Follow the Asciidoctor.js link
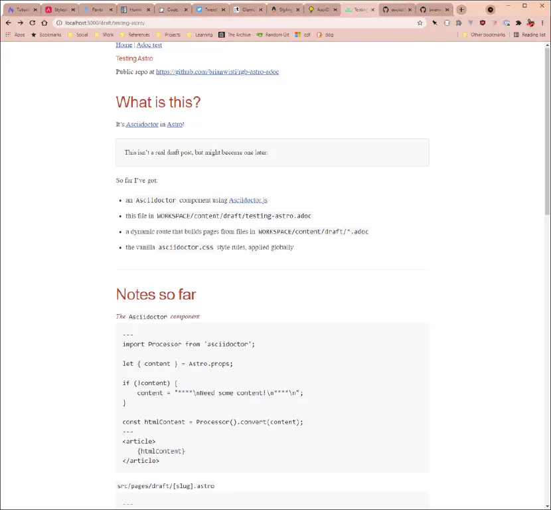Image resolution: width=551 pixels, height=510 pixels. click(x=248, y=200)
